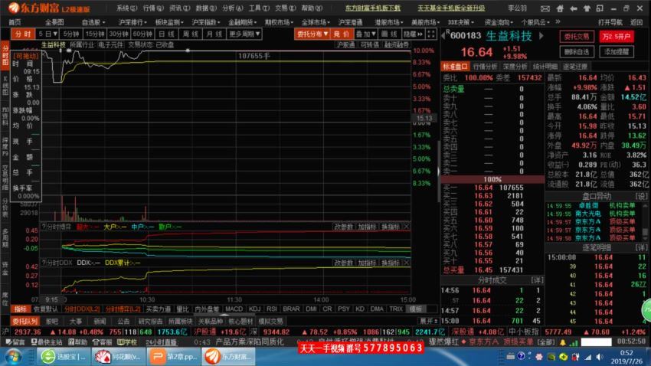Open the skin (shirt) icon
This screenshot has height=366, width=651.
coord(587,8)
